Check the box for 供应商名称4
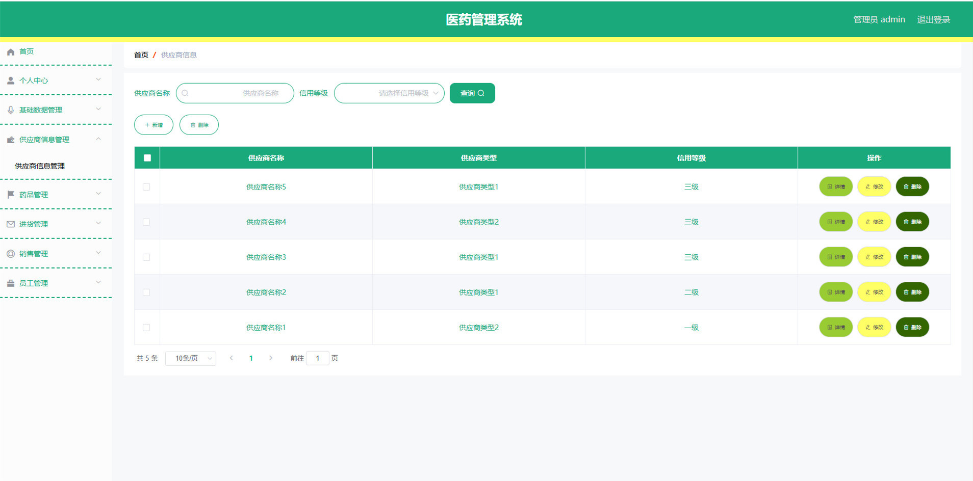This screenshot has width=973, height=481. 146,222
